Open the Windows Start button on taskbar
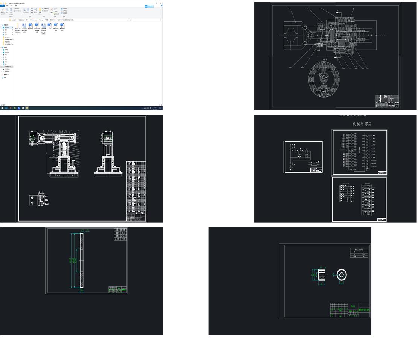 click(x=2, y=108)
